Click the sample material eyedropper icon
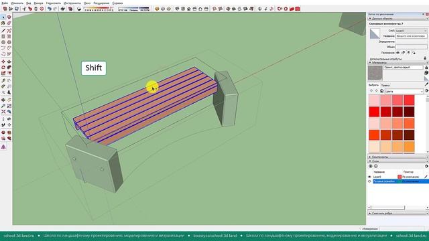429x241 pixels. [426, 84]
